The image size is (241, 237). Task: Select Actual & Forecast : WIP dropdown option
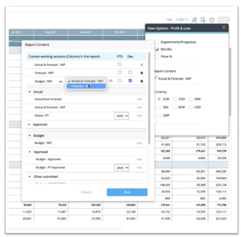pyautogui.click(x=86, y=81)
